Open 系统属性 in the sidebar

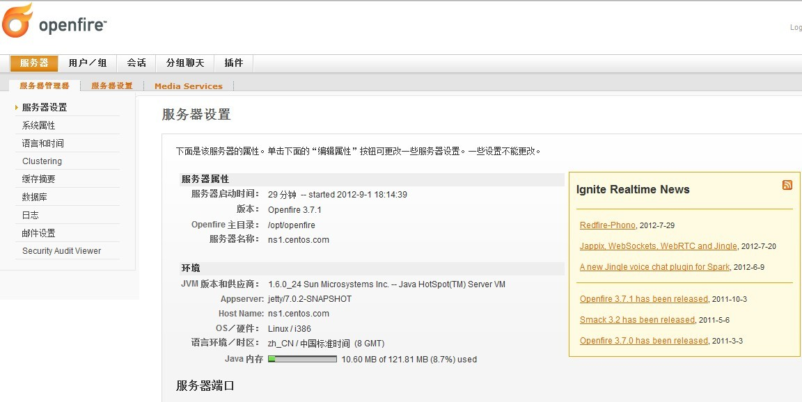(38, 125)
